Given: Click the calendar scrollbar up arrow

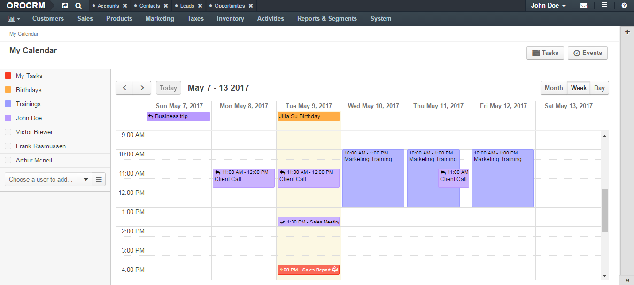Looking at the screenshot, I should tap(604, 135).
